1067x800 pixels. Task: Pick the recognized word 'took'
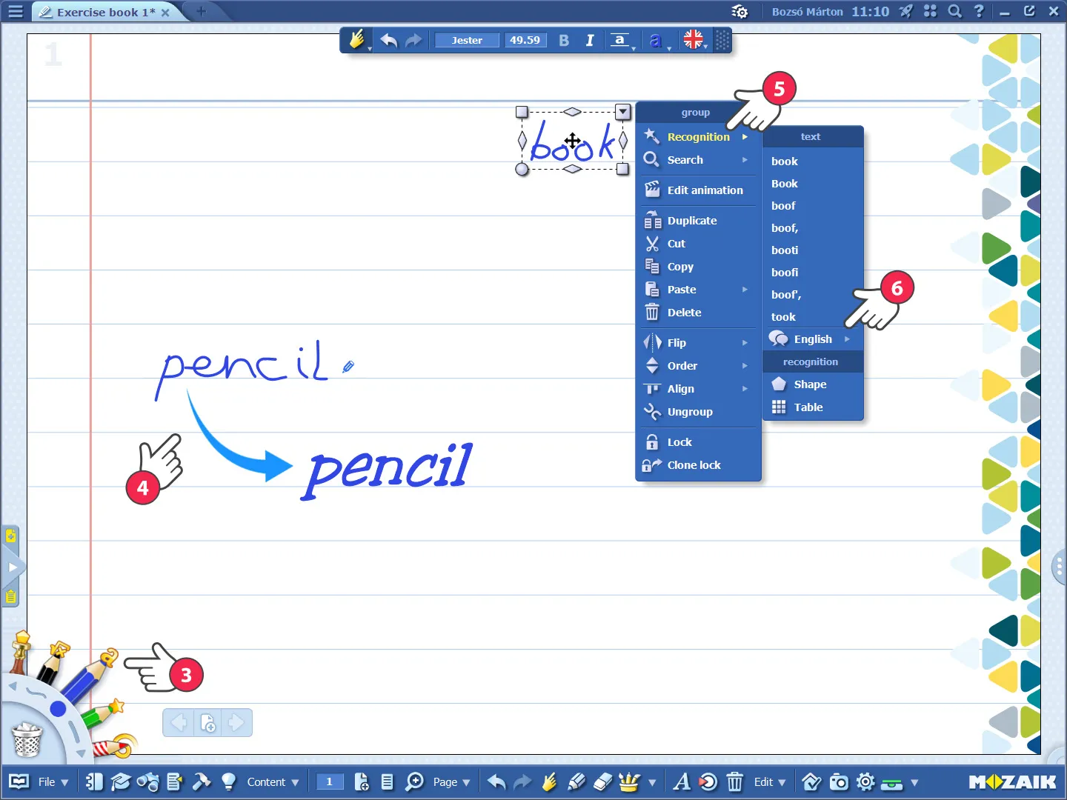pos(783,317)
